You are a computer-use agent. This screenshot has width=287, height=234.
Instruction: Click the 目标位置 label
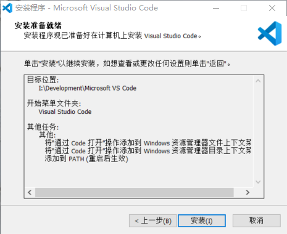(x=43, y=79)
